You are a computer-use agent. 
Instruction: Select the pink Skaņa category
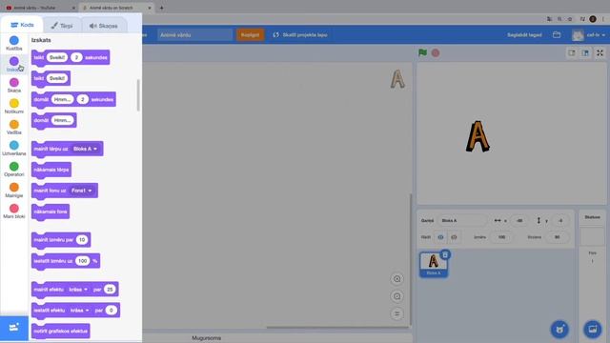(14, 85)
